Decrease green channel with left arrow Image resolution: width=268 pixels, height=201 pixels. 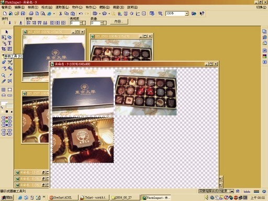tap(3, 121)
